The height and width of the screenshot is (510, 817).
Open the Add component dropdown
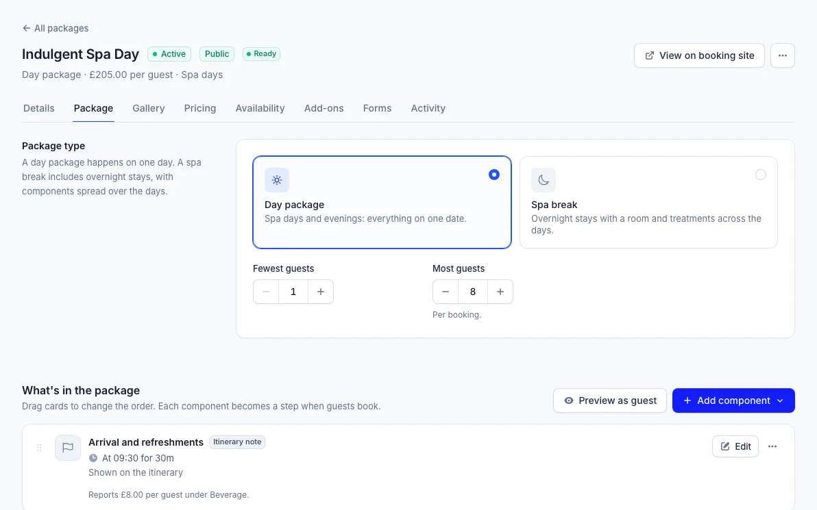point(733,400)
